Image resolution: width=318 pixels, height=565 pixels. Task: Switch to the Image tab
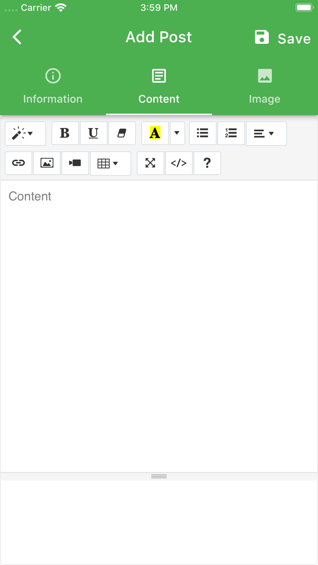coord(265,86)
